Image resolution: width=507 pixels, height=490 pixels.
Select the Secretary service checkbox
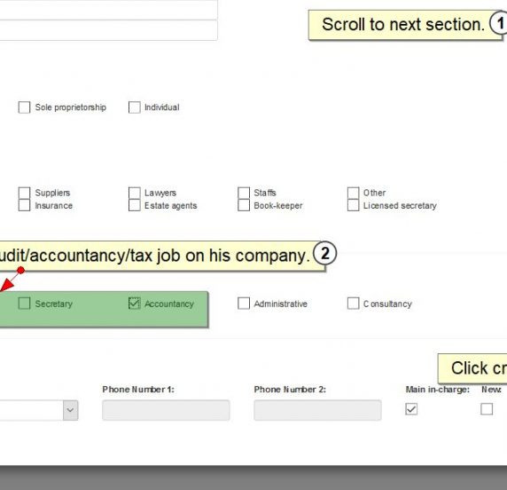(x=24, y=304)
